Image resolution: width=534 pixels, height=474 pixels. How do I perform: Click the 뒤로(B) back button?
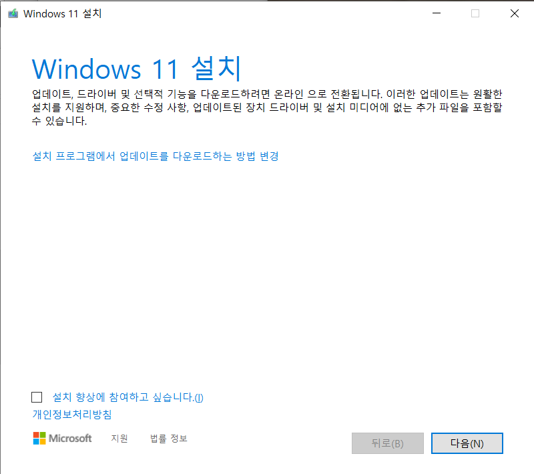(388, 443)
